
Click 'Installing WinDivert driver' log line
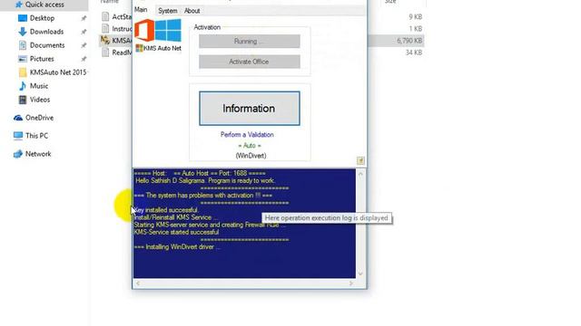coord(178,247)
